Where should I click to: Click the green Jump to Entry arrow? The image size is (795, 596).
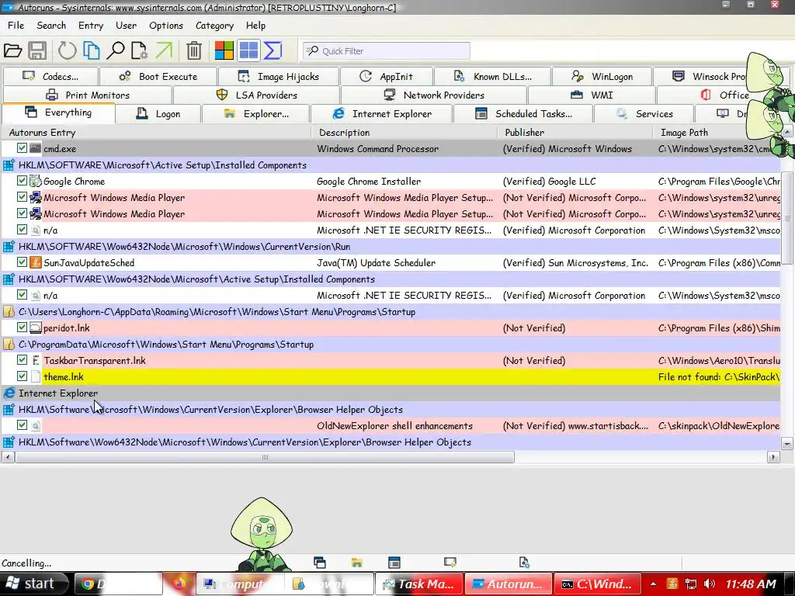165,50
